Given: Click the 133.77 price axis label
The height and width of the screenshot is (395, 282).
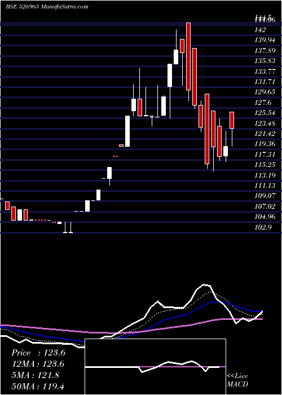Looking at the screenshot, I should 265,72.
